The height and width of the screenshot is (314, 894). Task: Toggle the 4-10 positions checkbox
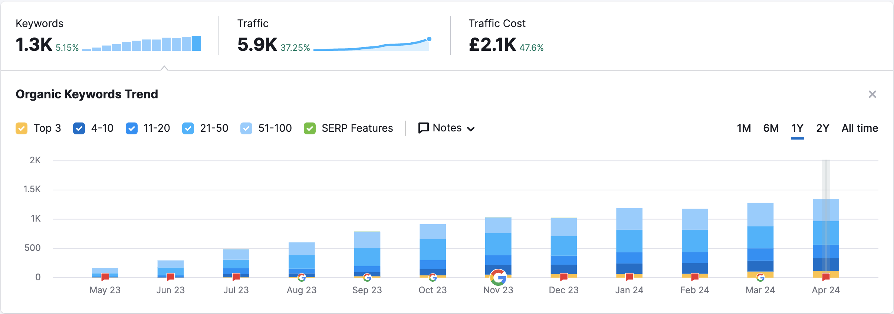click(79, 128)
